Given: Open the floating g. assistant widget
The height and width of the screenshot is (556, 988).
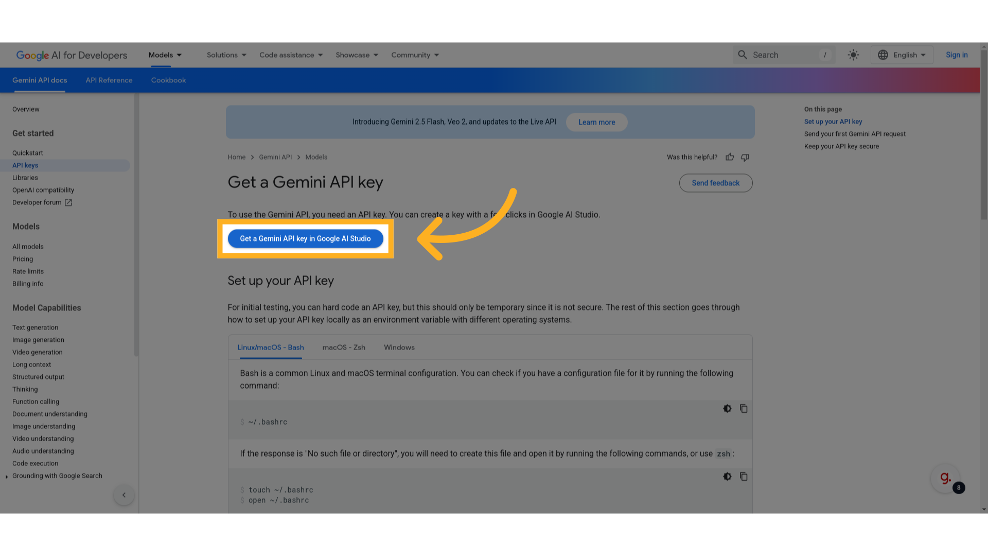Looking at the screenshot, I should coord(945,478).
